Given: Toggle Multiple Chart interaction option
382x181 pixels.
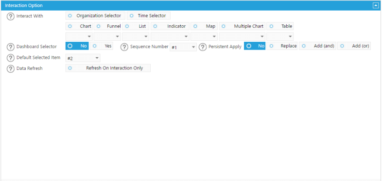Looking at the screenshot, I should tap(242, 26).
